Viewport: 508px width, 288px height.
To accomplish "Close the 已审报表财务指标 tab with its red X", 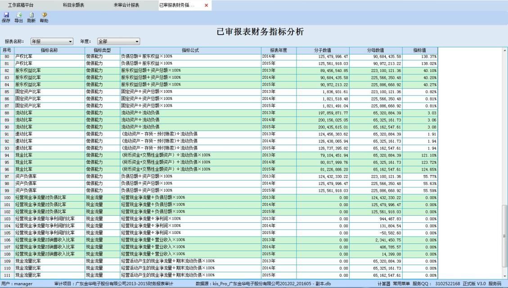I will 207,5.
